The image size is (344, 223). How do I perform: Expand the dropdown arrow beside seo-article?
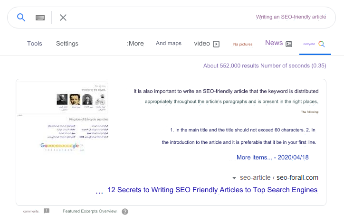234,178
